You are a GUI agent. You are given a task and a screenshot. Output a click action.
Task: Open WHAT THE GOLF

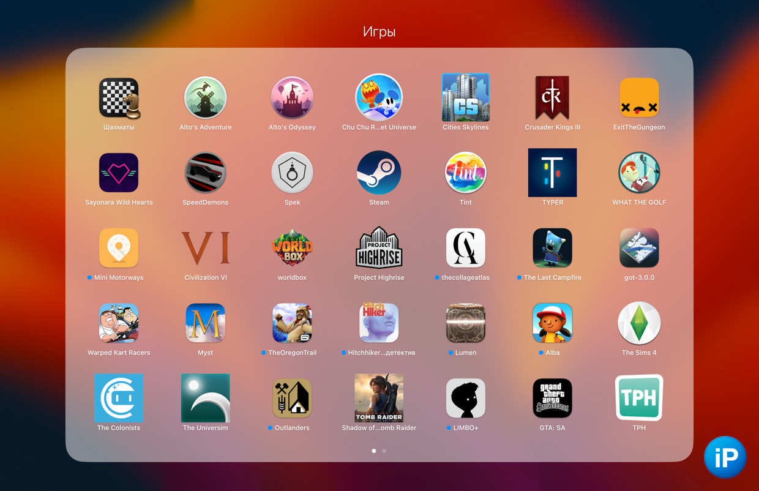pyautogui.click(x=639, y=173)
